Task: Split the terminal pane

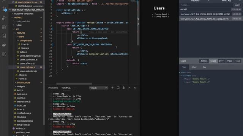Action: tap(118, 88)
